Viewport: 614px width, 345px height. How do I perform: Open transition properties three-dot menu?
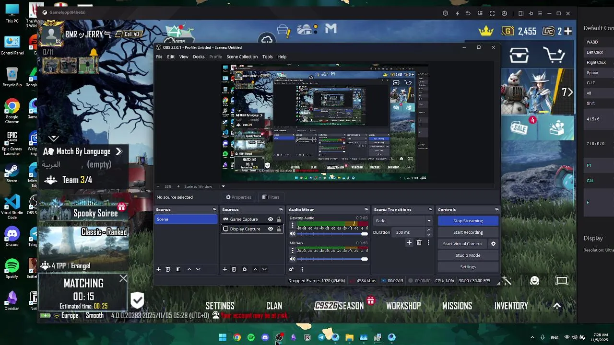[428, 243]
